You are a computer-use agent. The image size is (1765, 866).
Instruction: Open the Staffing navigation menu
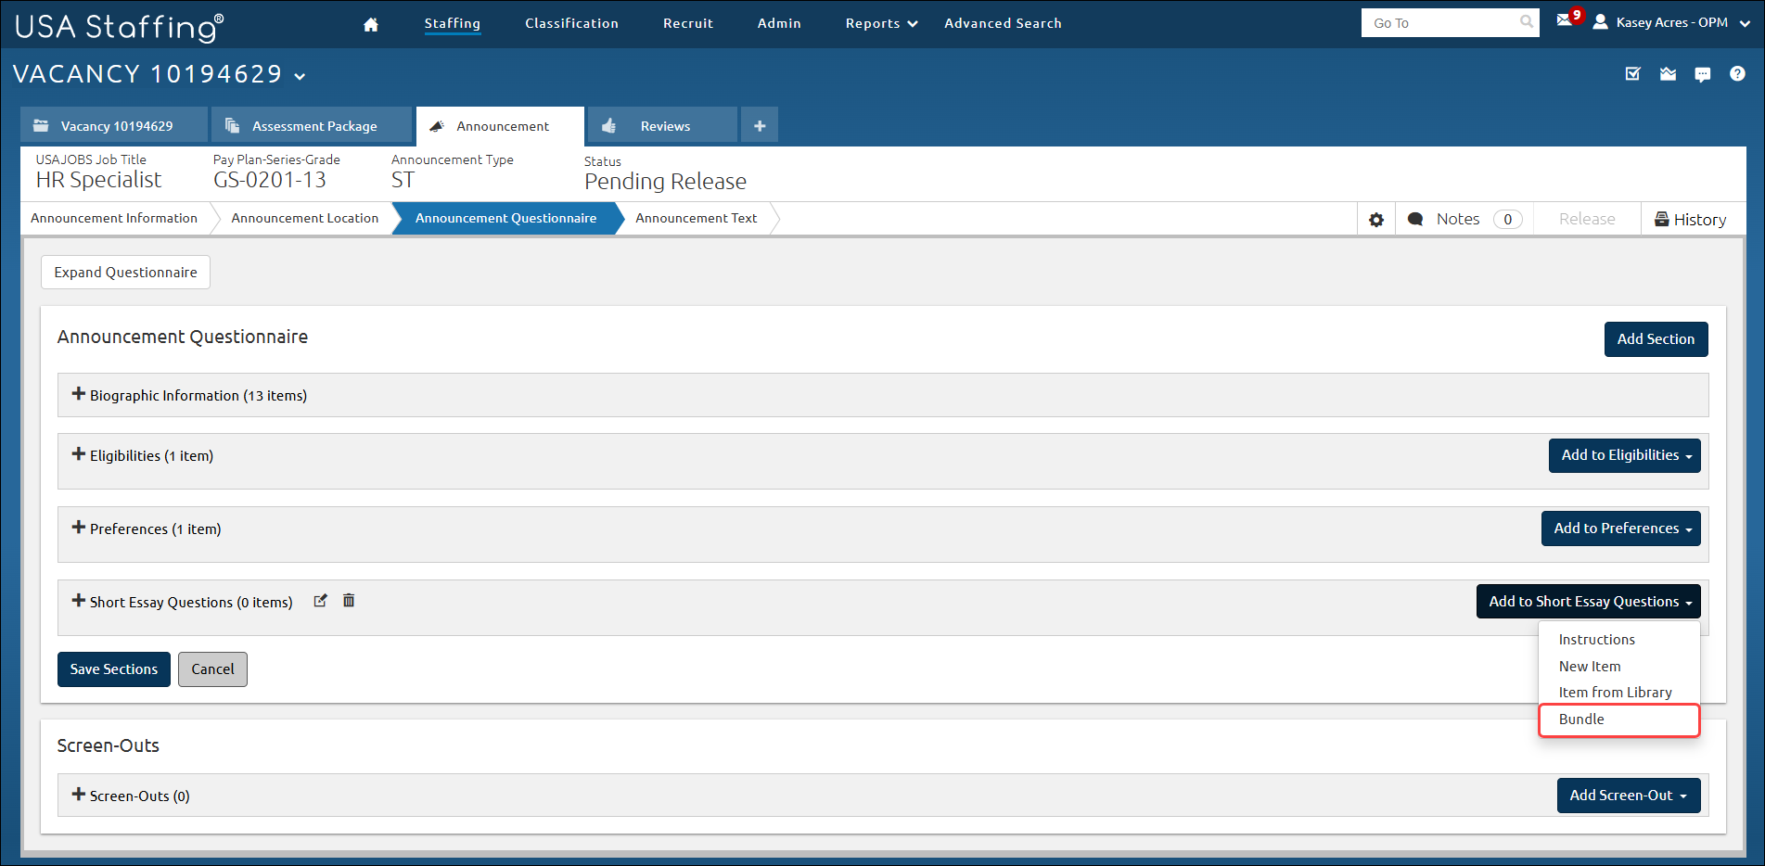coord(453,23)
